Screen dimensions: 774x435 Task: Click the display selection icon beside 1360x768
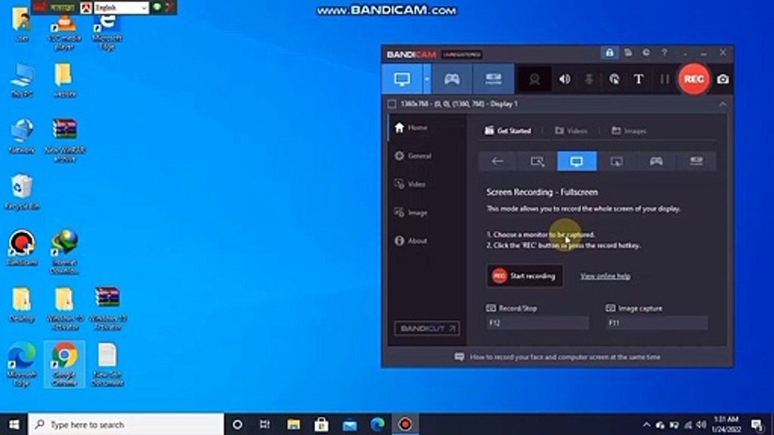pyautogui.click(x=391, y=104)
